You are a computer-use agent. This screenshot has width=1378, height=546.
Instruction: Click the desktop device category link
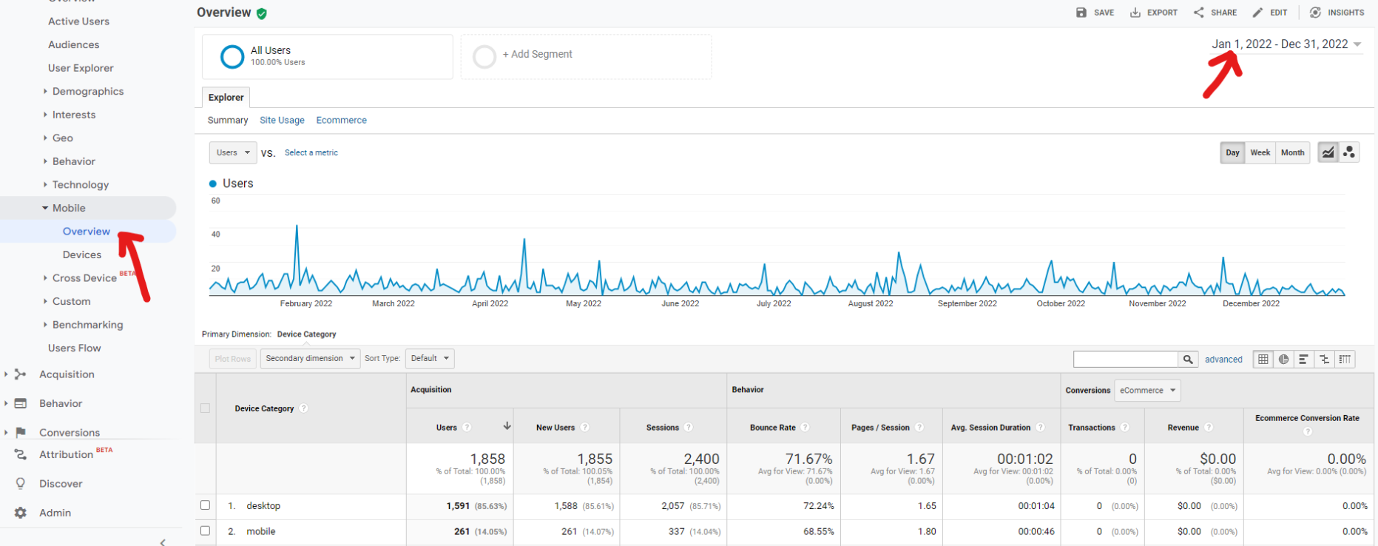coord(263,506)
